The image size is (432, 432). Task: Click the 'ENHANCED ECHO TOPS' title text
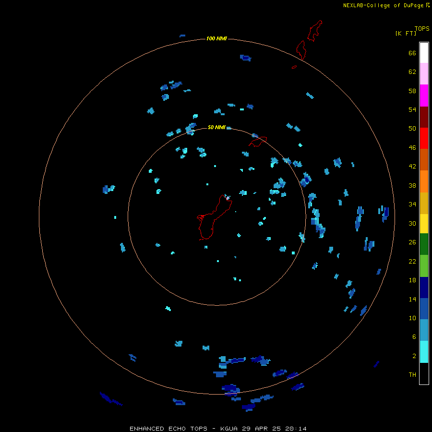pos(168,429)
